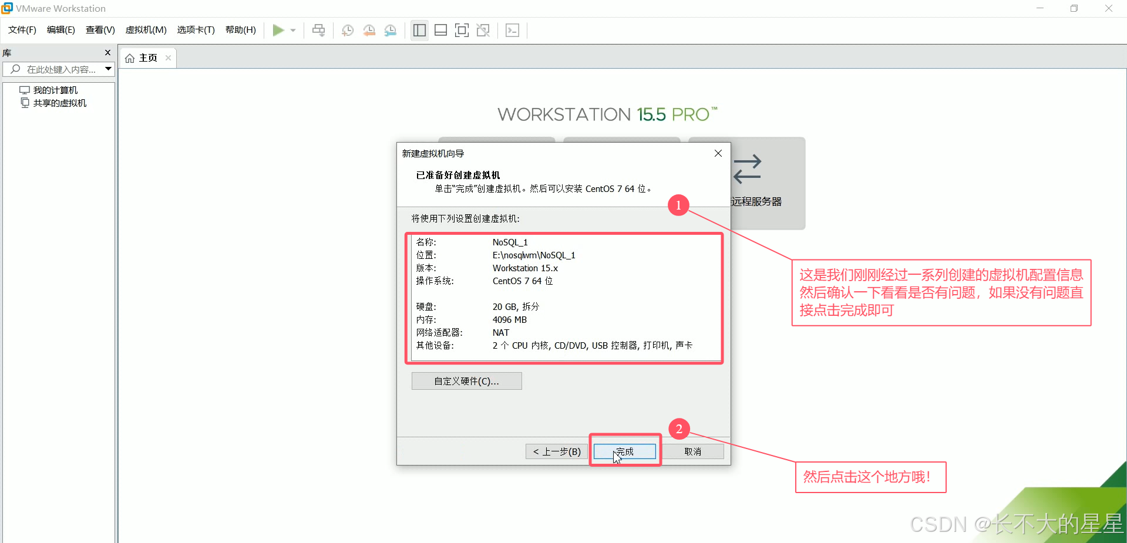Click the network adapter value NAT

point(501,332)
